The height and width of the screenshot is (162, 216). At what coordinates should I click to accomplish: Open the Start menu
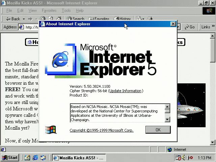(10, 158)
